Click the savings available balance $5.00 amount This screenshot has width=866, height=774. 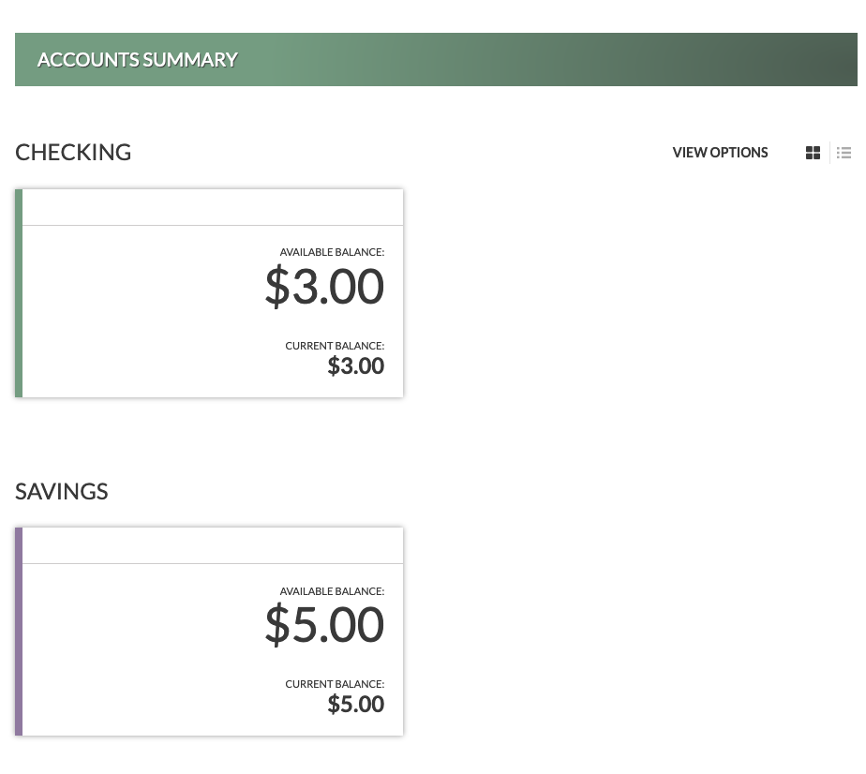(x=324, y=624)
